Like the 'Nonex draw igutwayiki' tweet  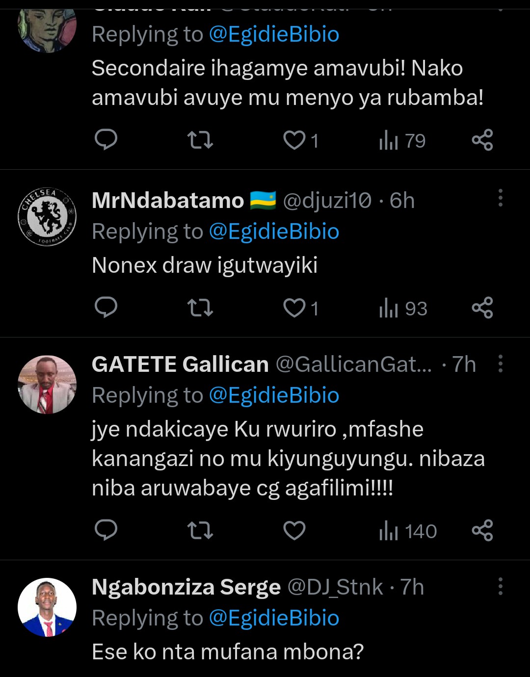point(294,308)
